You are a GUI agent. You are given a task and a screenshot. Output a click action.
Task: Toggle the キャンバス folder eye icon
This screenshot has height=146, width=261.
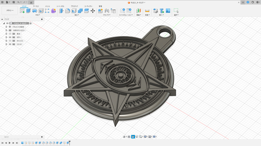10,41
